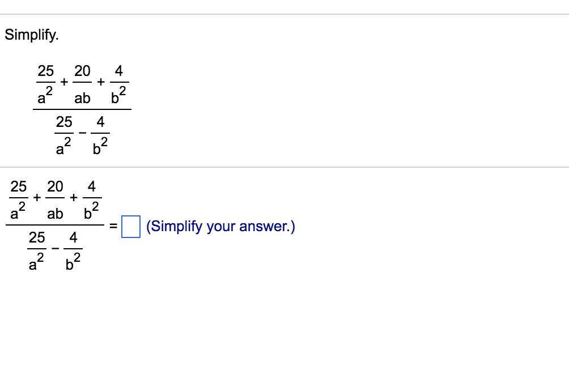Click the numerator 20 in the duplicated expression
This screenshot has height=374, width=569.
point(54,187)
